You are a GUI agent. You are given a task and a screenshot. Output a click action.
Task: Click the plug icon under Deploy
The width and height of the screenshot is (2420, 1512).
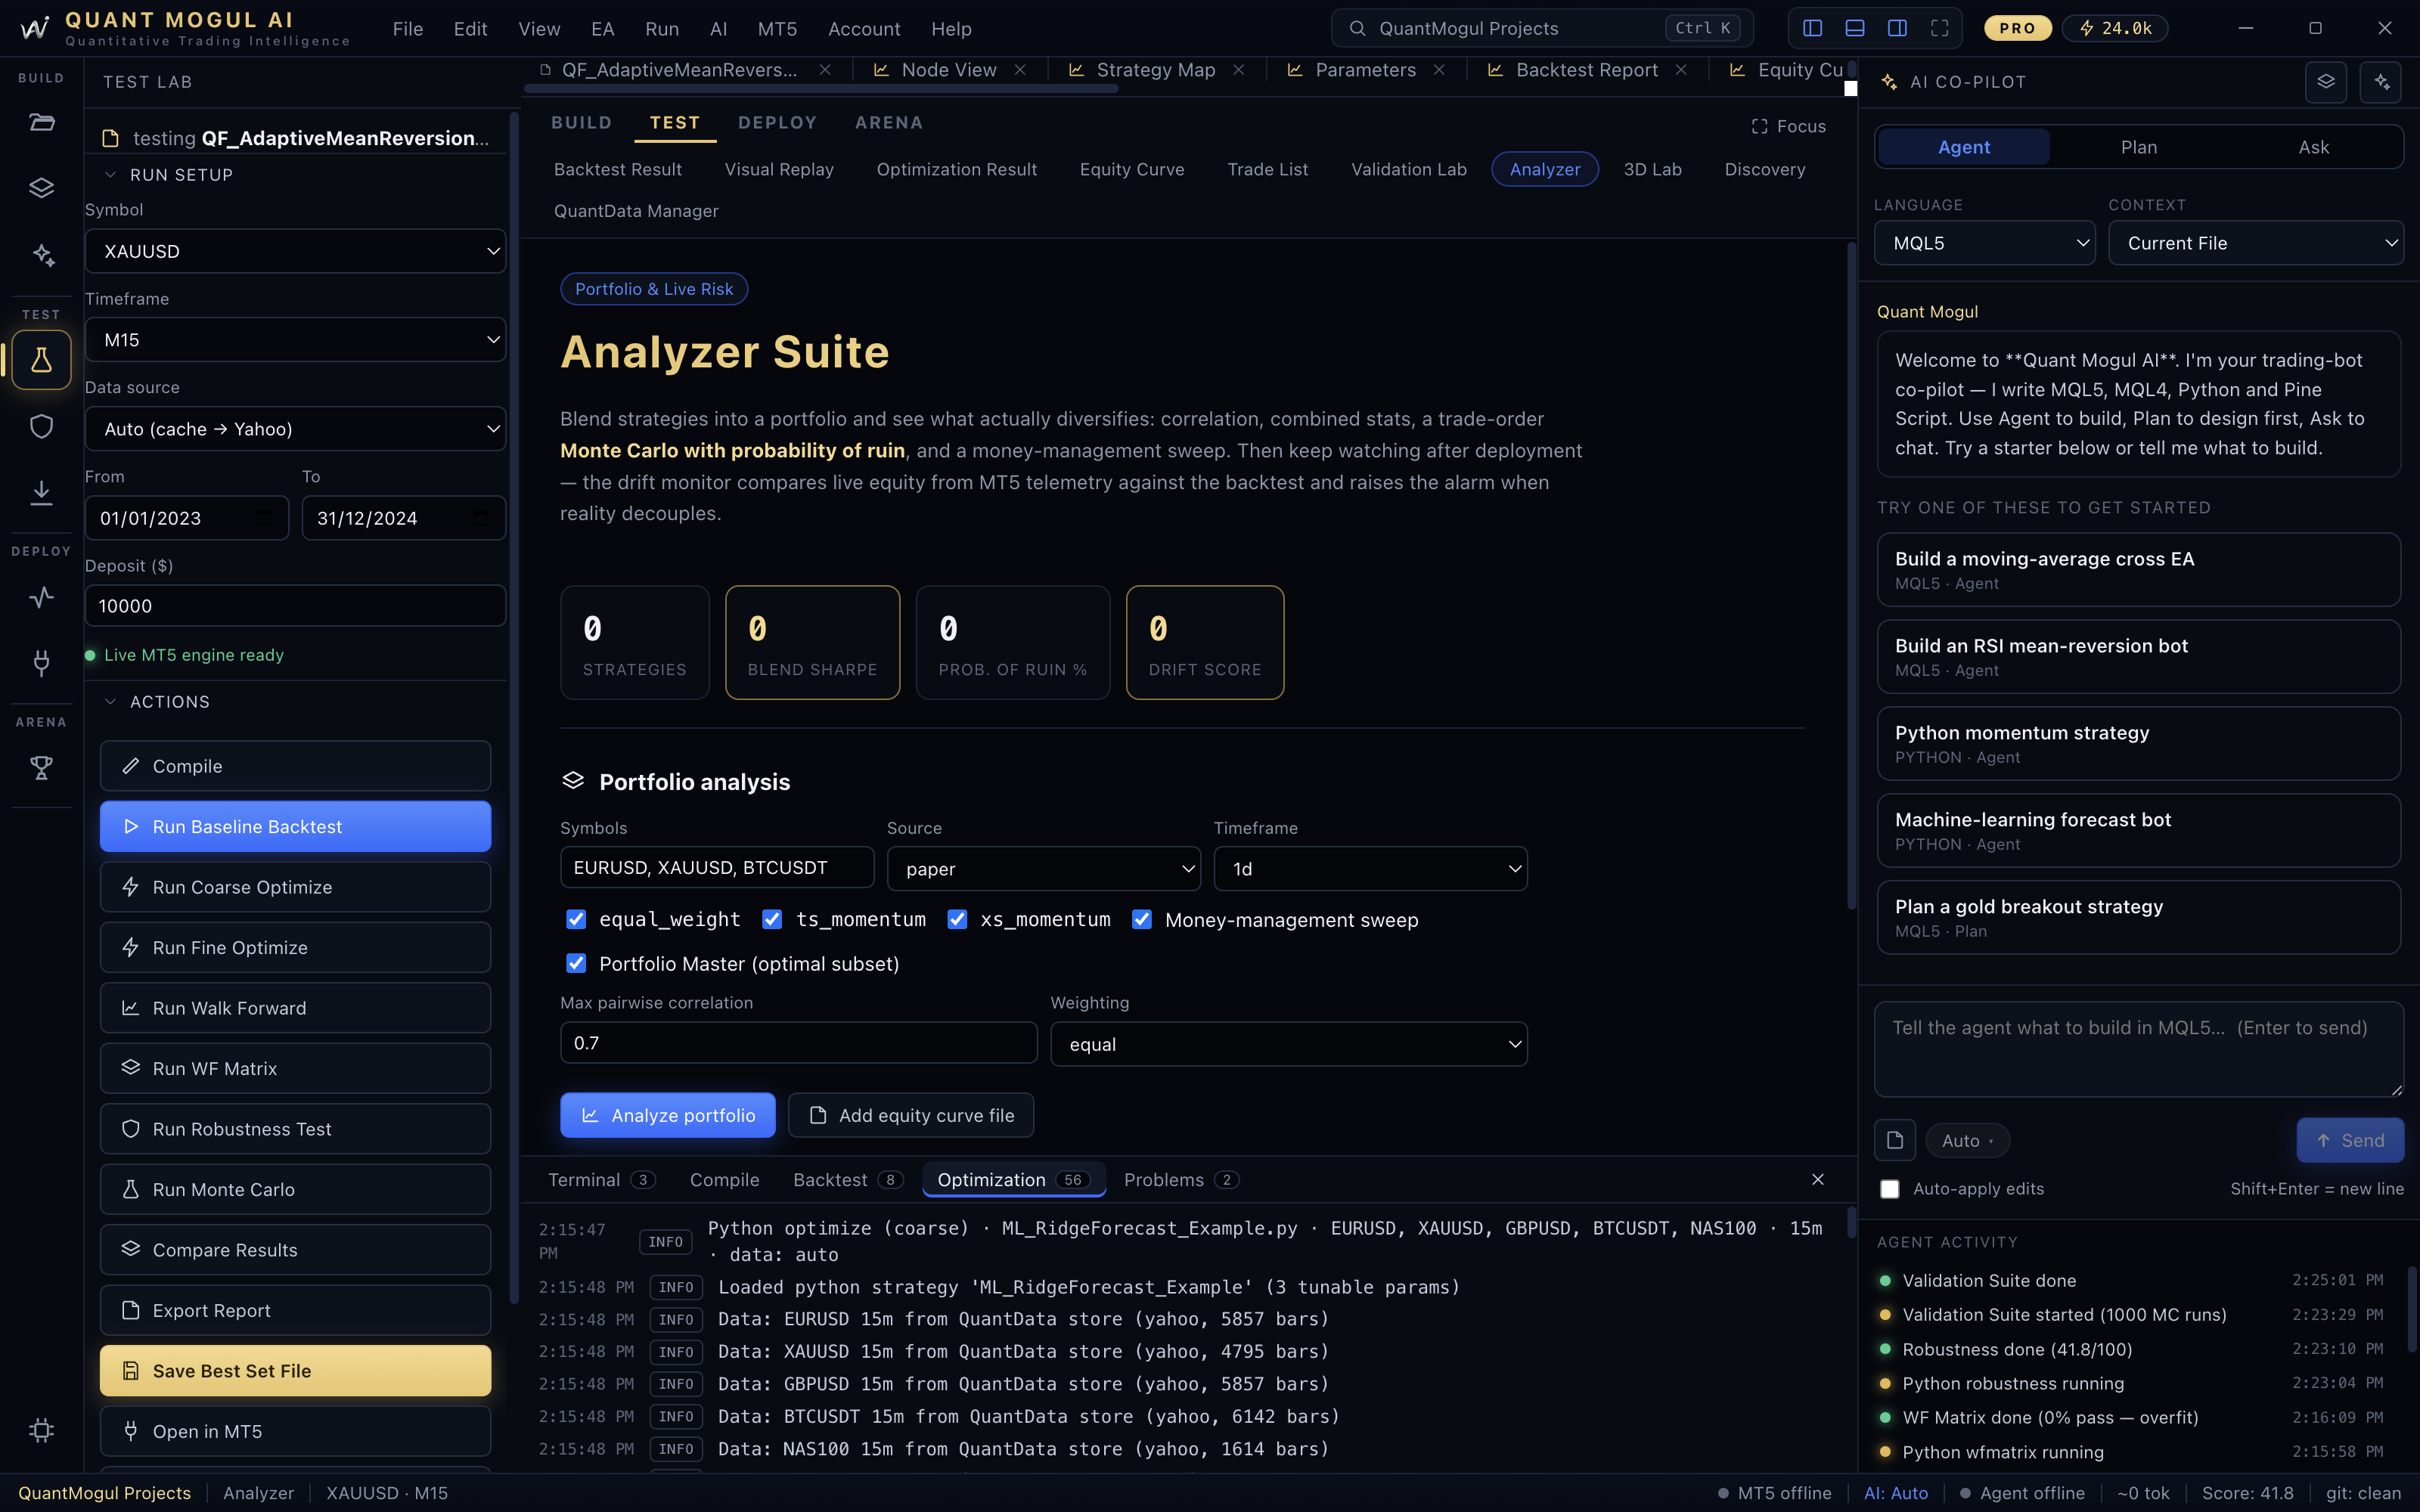tap(41, 663)
